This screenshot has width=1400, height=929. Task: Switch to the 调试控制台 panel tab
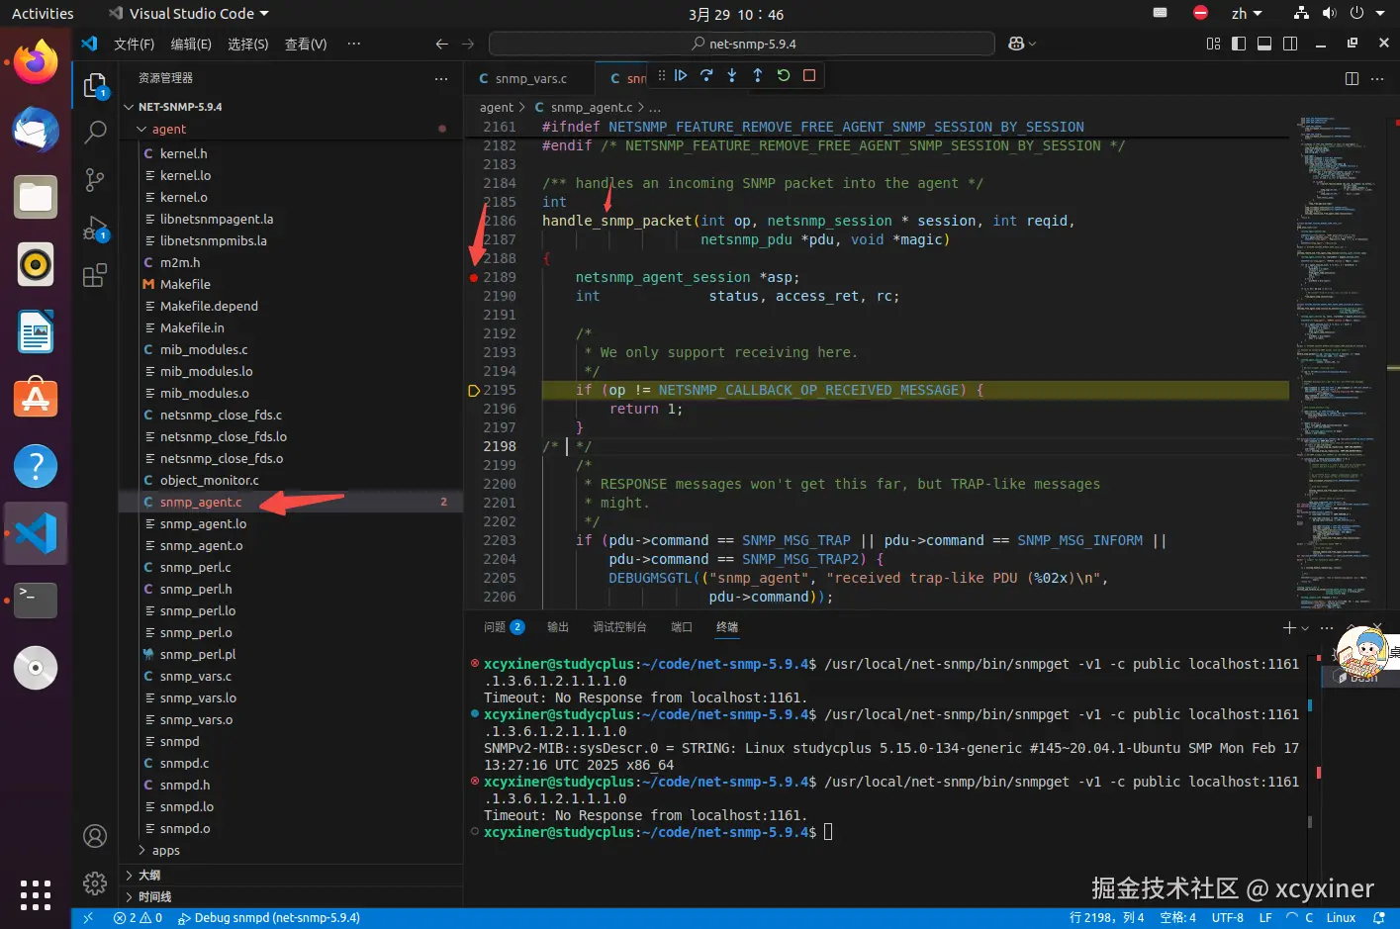618,627
